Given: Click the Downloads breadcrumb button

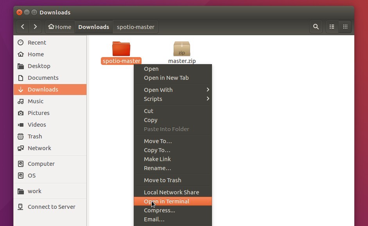Looking at the screenshot, I should click(x=93, y=27).
